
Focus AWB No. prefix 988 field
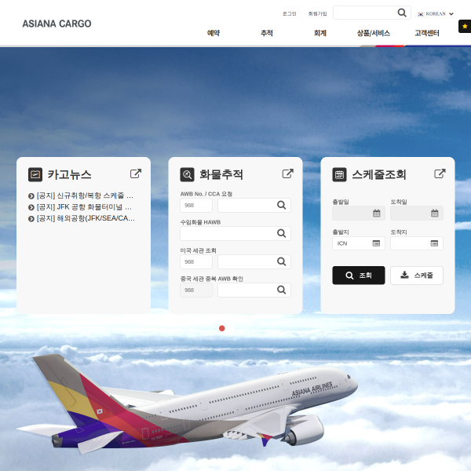[196, 205]
